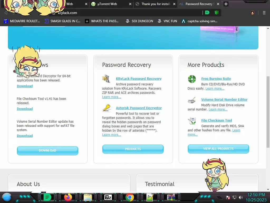Open the MEDIAFIRE ROULET... bookmark

click(22, 21)
